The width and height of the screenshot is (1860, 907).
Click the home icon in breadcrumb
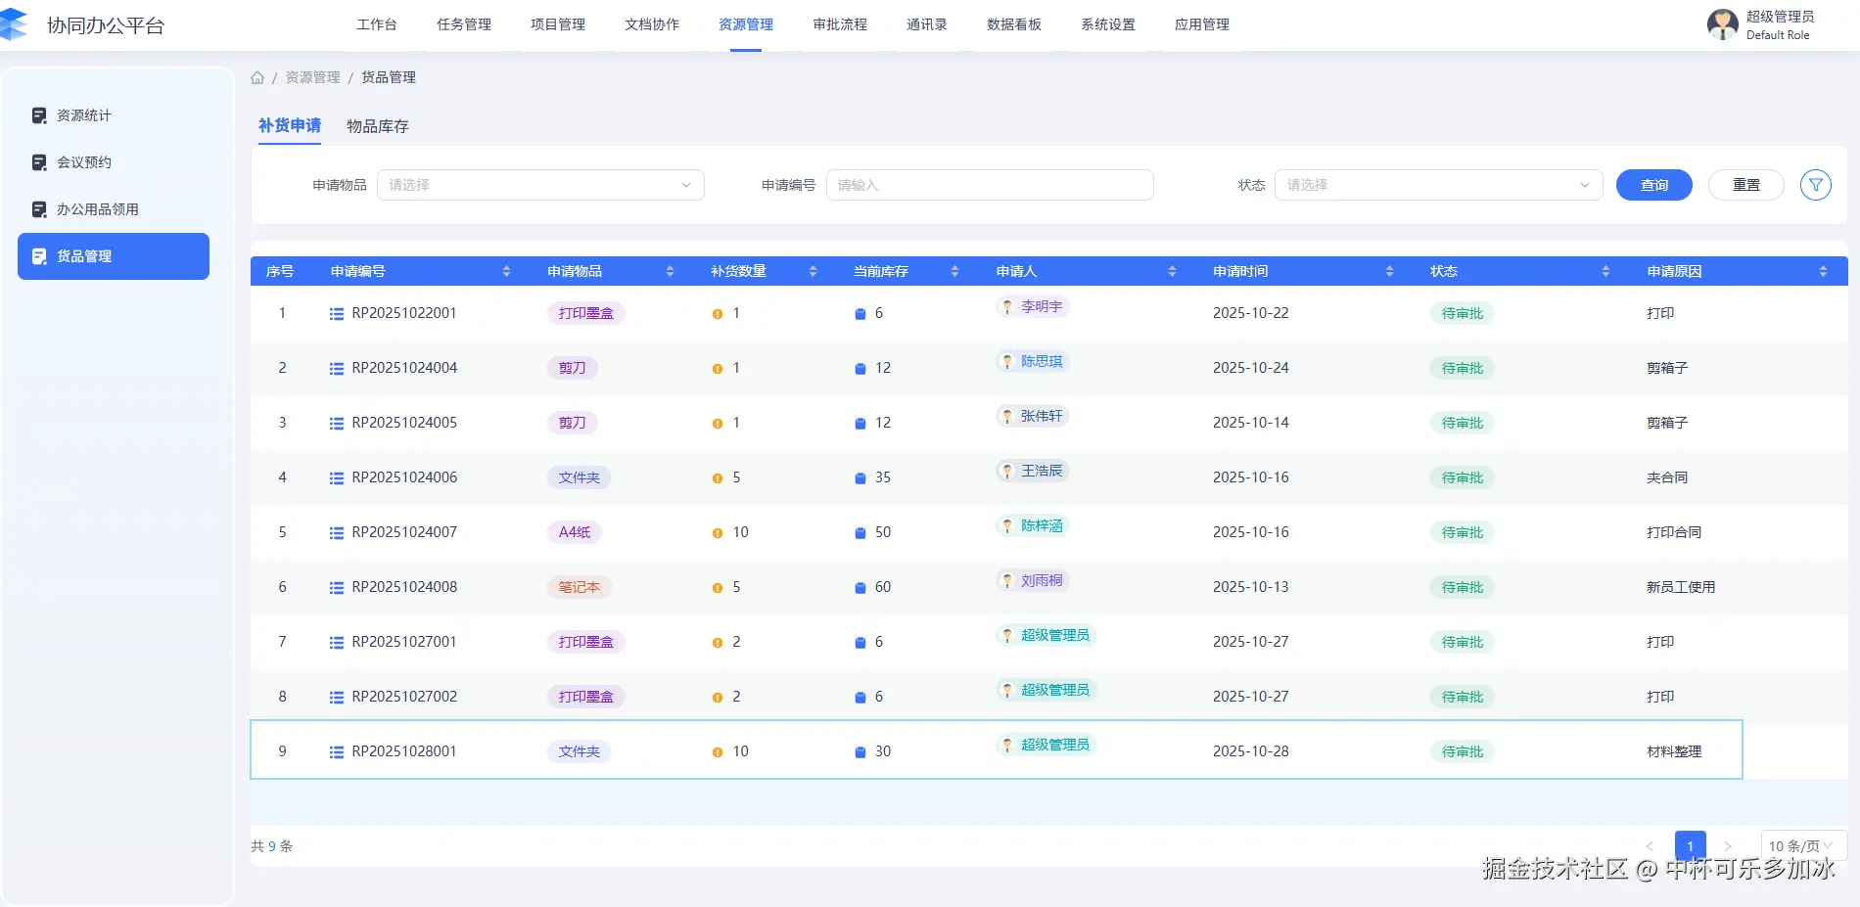pyautogui.click(x=257, y=77)
